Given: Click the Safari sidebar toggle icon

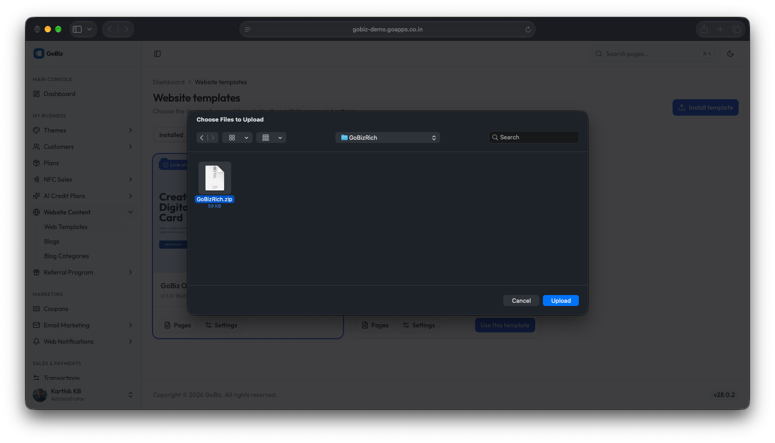Looking at the screenshot, I should (77, 29).
